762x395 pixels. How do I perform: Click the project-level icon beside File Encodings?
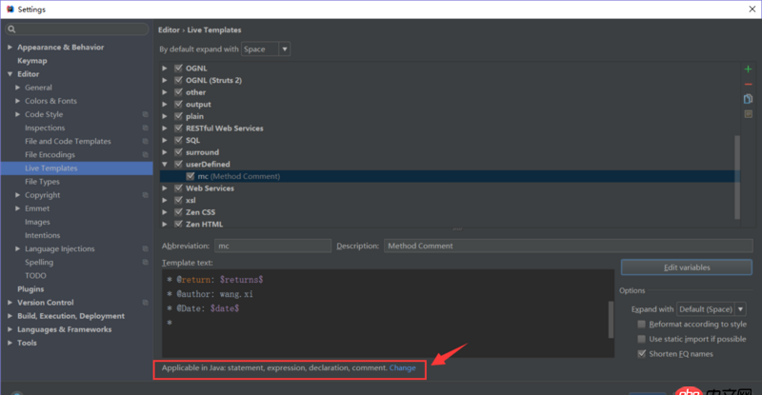point(145,154)
